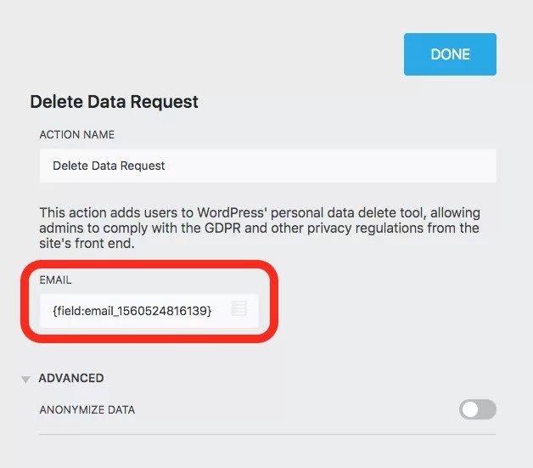
Task: Click "Delete Data Request" text inside name field
Action: click(x=109, y=166)
